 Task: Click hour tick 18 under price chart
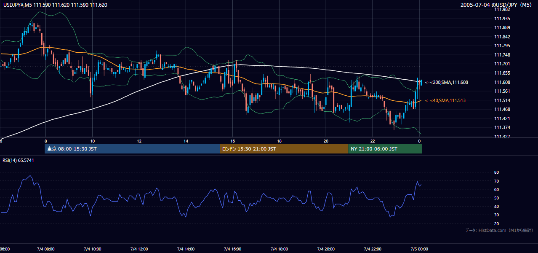coord(279,141)
